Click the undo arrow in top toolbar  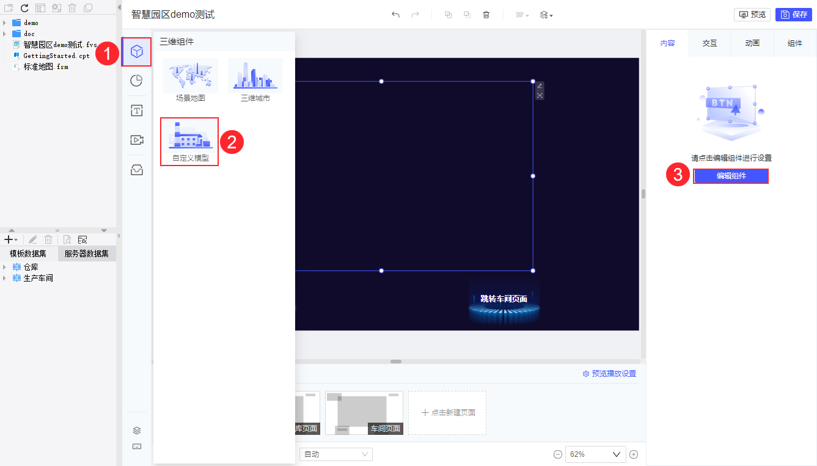(x=395, y=15)
